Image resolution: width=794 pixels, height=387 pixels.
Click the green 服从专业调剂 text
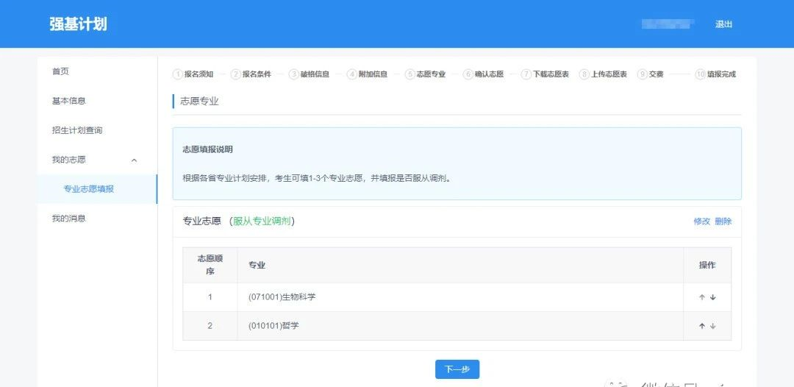[262, 221]
